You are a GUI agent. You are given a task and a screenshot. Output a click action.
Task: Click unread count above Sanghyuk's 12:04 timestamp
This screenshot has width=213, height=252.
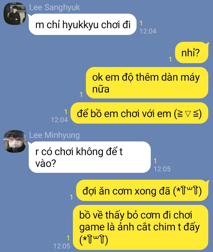pyautogui.click(x=141, y=23)
